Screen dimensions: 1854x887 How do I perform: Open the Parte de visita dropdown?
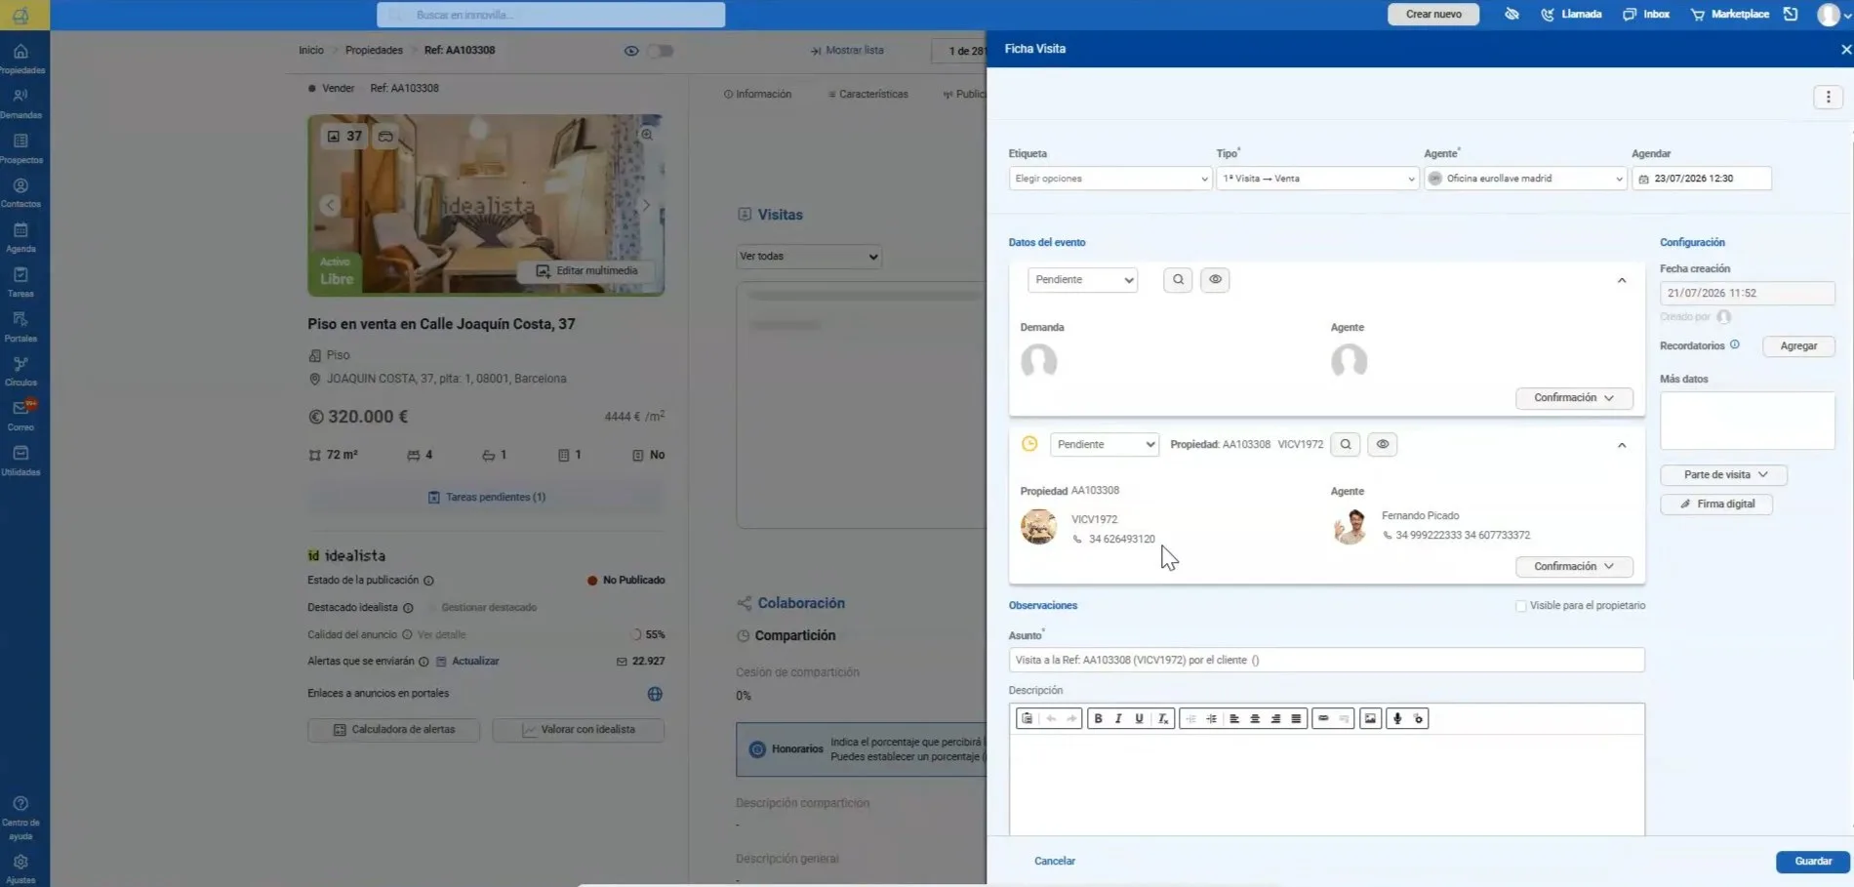click(x=1723, y=475)
